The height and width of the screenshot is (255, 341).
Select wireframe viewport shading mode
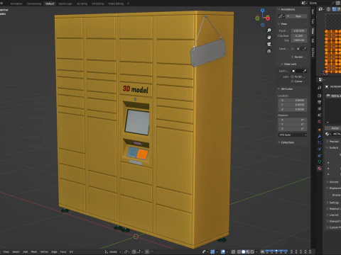(239, 251)
